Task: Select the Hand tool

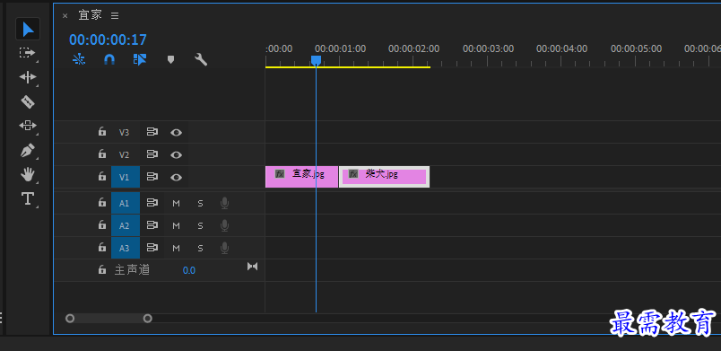Action: (x=28, y=174)
